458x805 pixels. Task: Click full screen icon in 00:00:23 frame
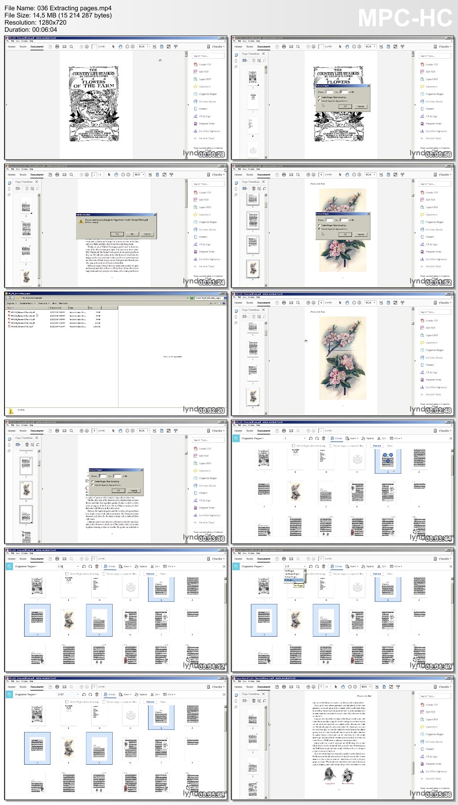click(169, 47)
